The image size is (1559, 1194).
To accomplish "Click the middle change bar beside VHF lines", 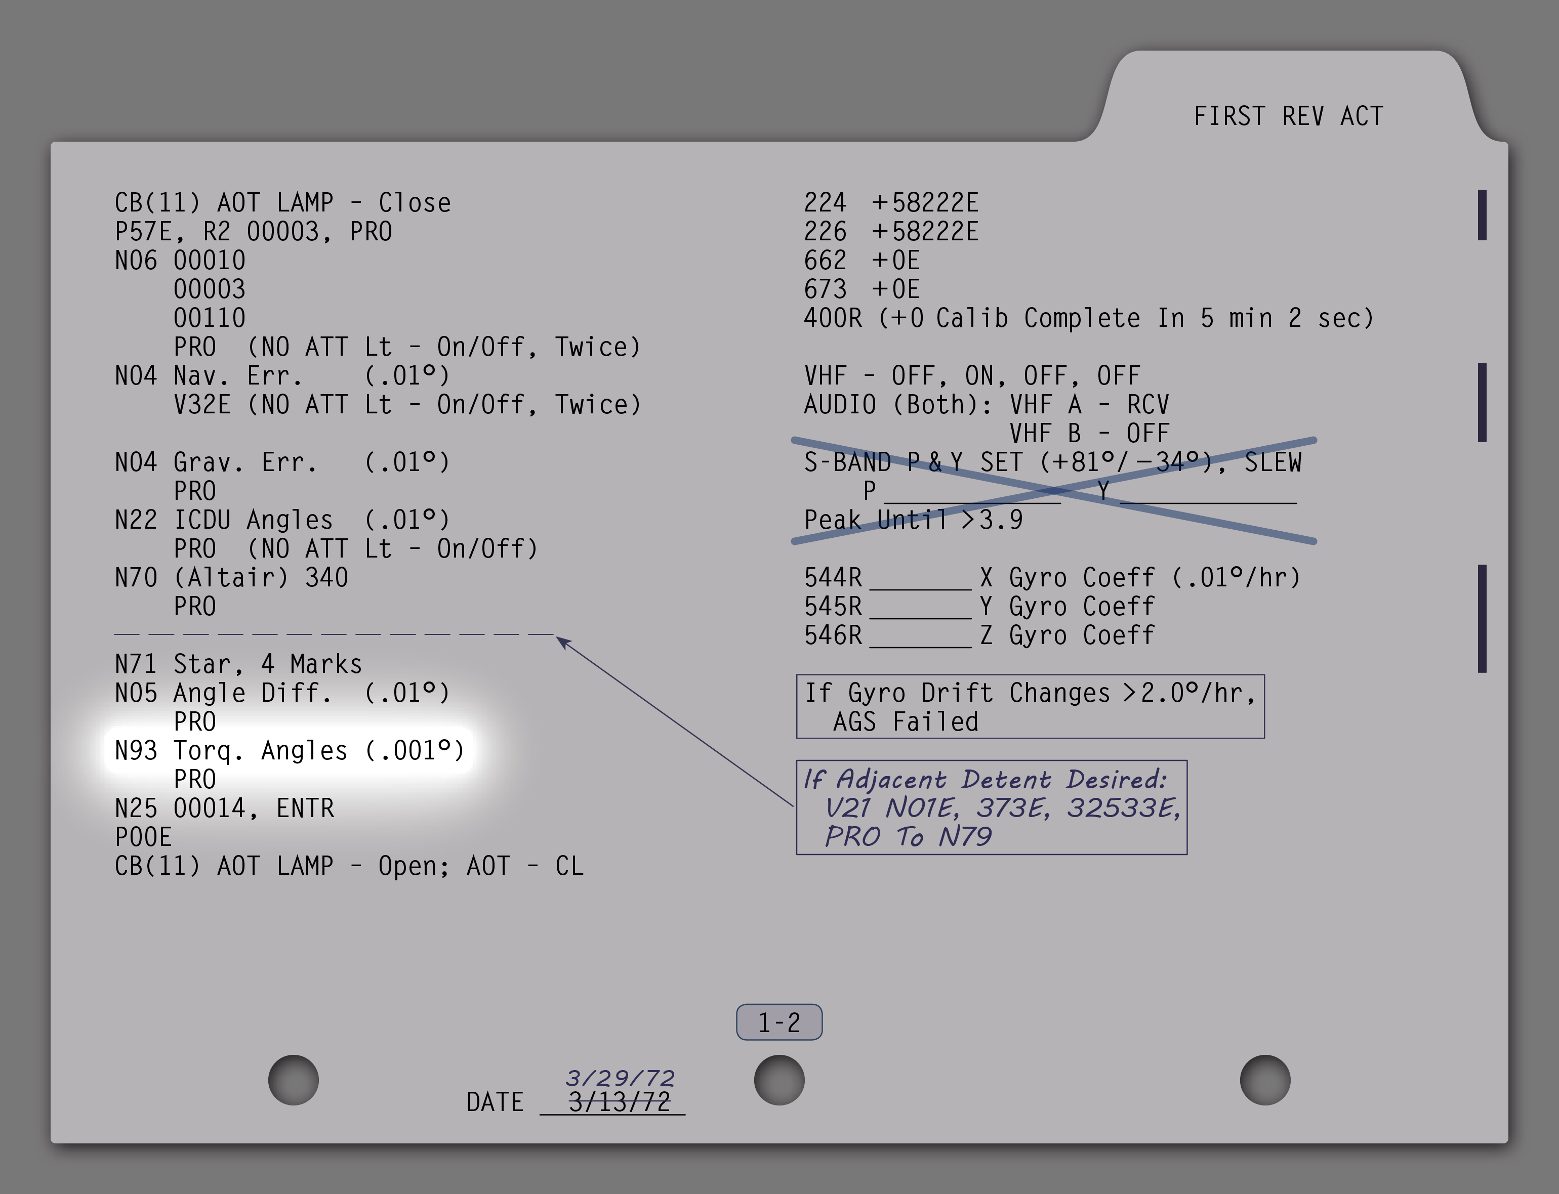I will (x=1482, y=402).
